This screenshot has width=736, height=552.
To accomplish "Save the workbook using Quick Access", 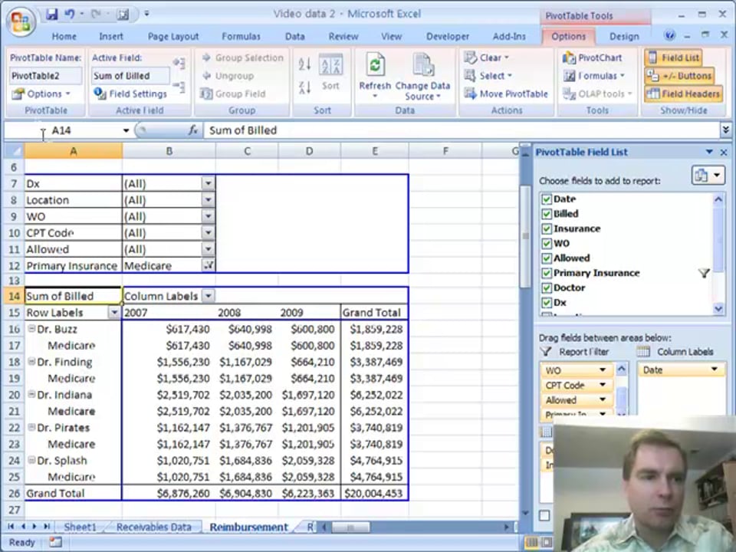I will pos(51,15).
